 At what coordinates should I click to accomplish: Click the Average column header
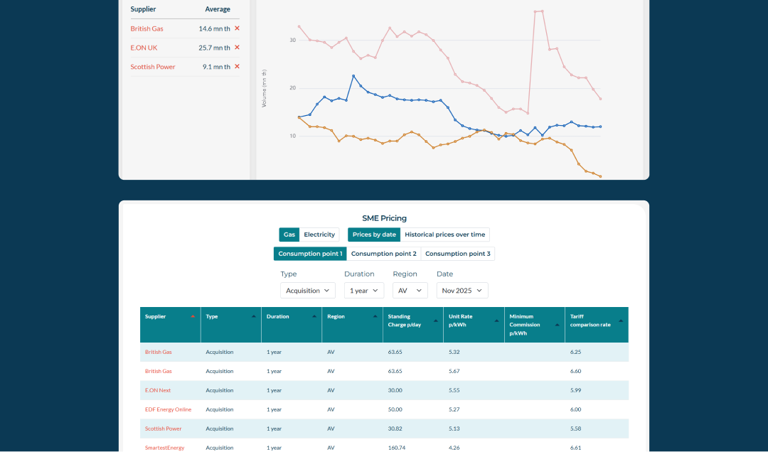point(218,9)
